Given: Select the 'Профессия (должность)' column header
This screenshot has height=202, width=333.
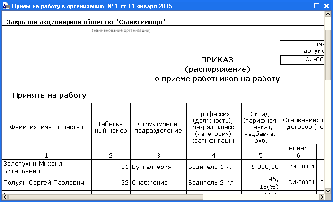Looking at the screenshot, I should 214,127.
